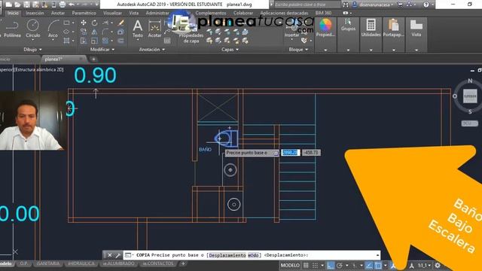
Task: Click the Save icon in quick access toolbar
Action: click(x=27, y=5)
